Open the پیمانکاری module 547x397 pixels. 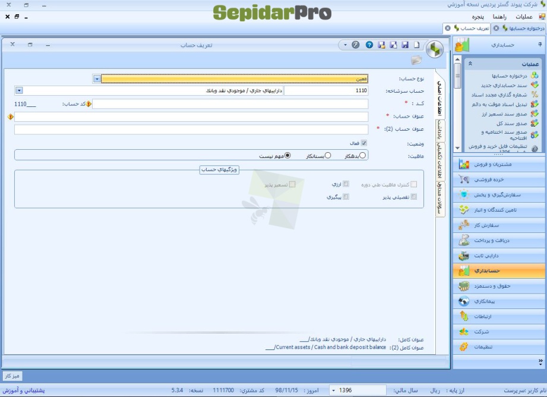click(x=499, y=301)
